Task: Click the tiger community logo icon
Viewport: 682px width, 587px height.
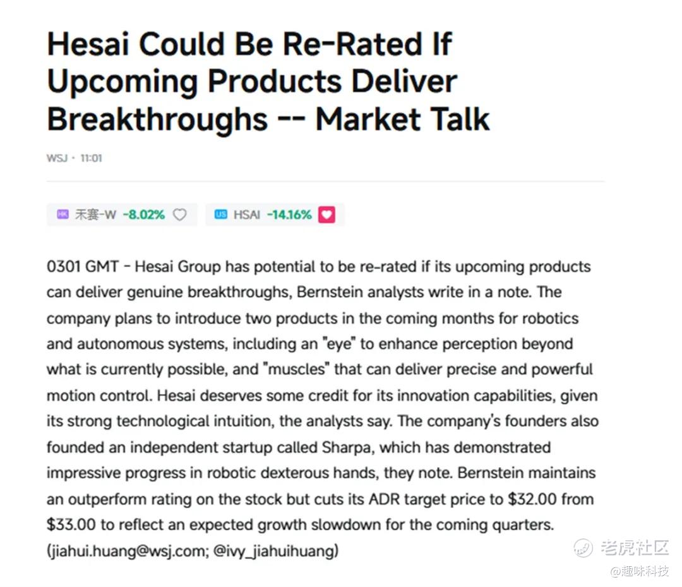Action: pos(583,547)
